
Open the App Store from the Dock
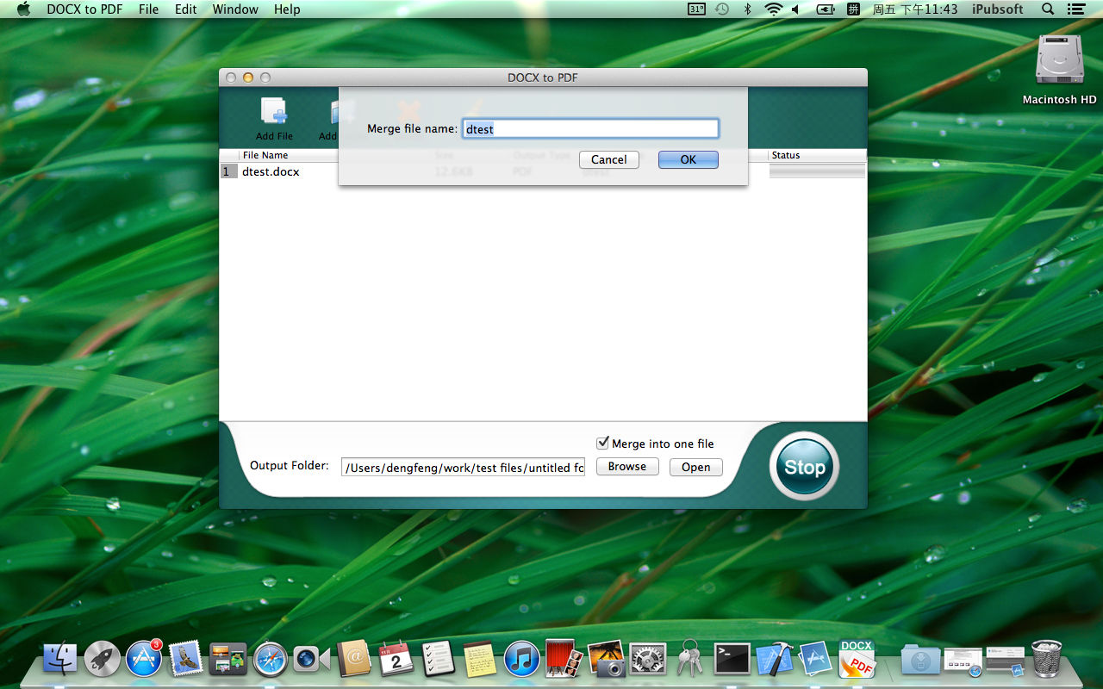point(144,660)
